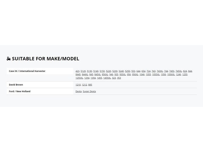This screenshot has width=203, height=152.
Task: Select the 5250 model link
Action: click(127, 71)
